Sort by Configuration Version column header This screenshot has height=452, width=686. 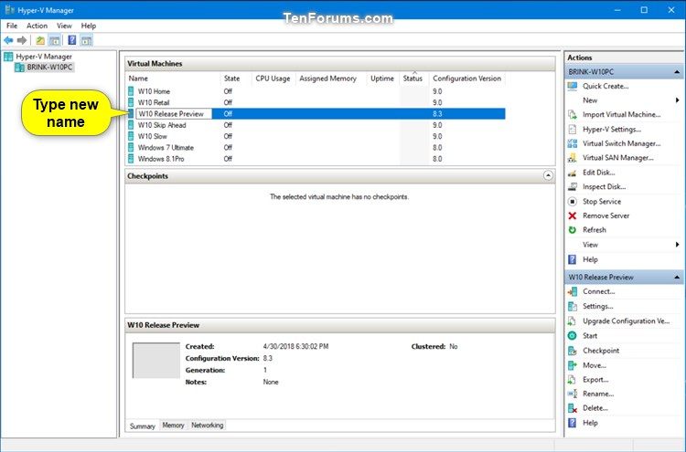tap(466, 79)
